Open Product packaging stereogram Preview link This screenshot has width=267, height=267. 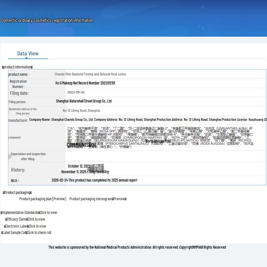click(98, 199)
